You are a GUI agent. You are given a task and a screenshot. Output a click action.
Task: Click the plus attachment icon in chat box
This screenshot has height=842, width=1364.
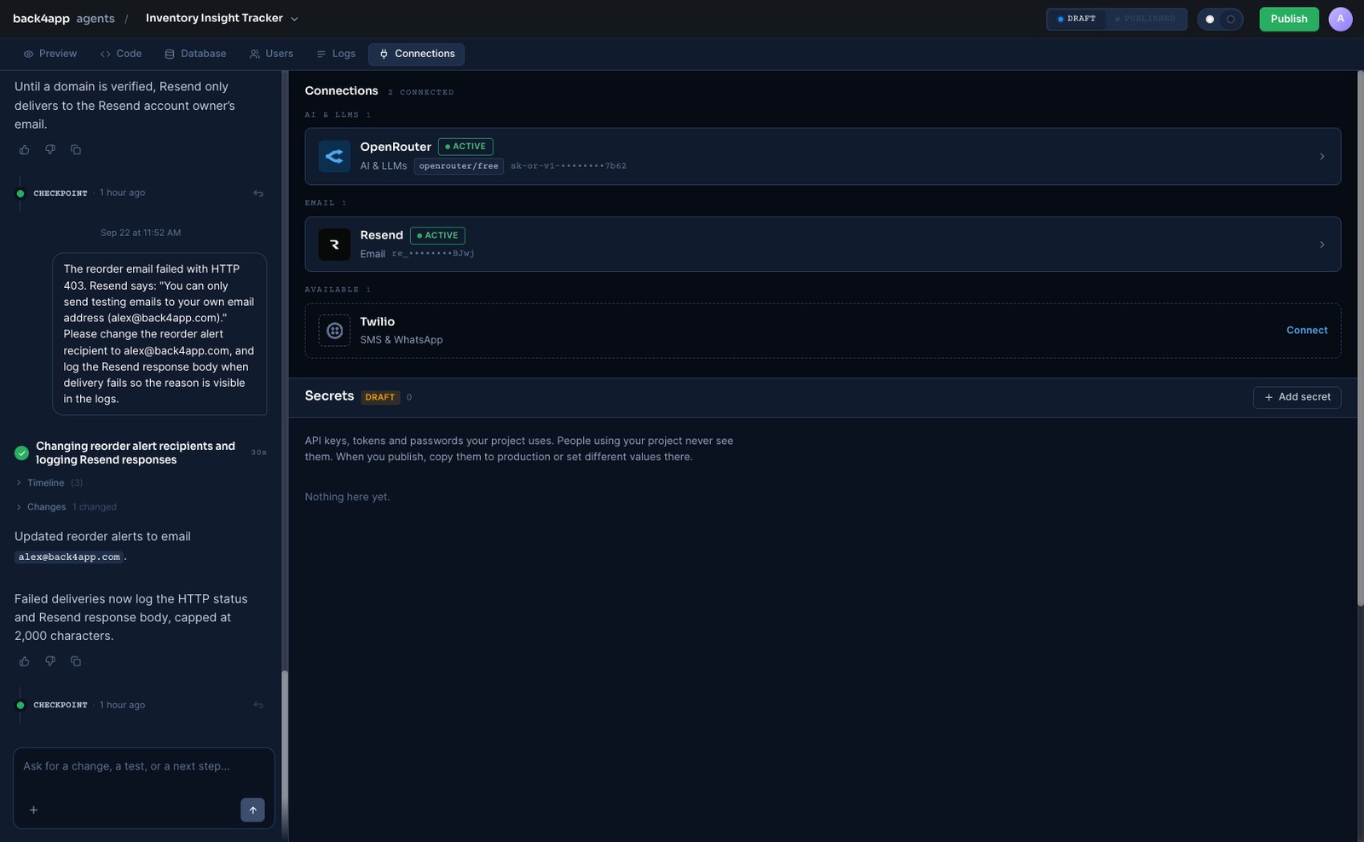point(33,810)
